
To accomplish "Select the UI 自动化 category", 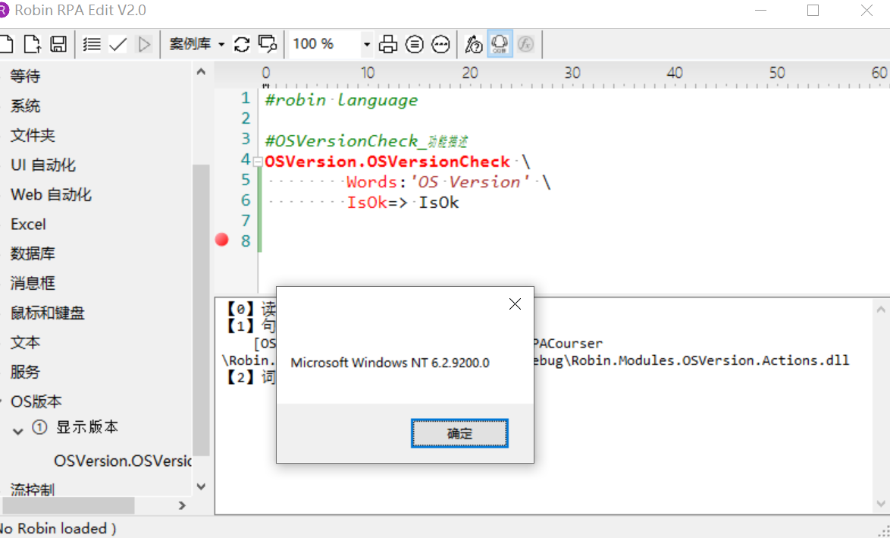I will [43, 165].
